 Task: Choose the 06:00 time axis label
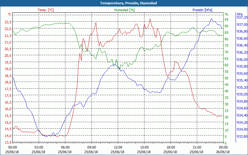[x=65, y=148]
